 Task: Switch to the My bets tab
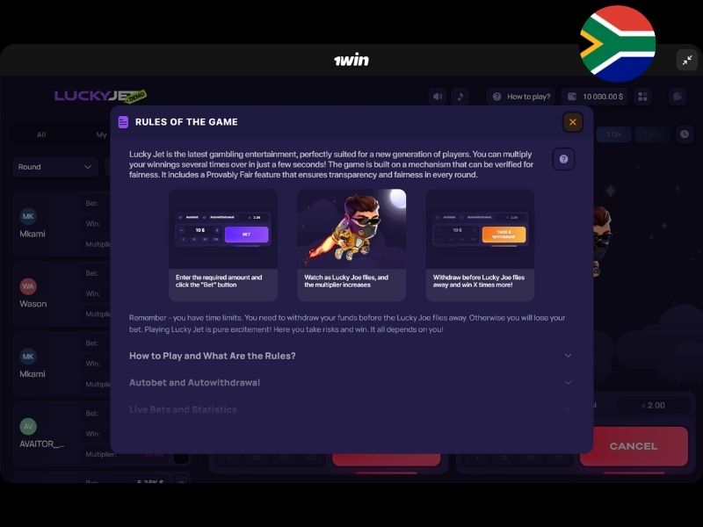tap(101, 134)
